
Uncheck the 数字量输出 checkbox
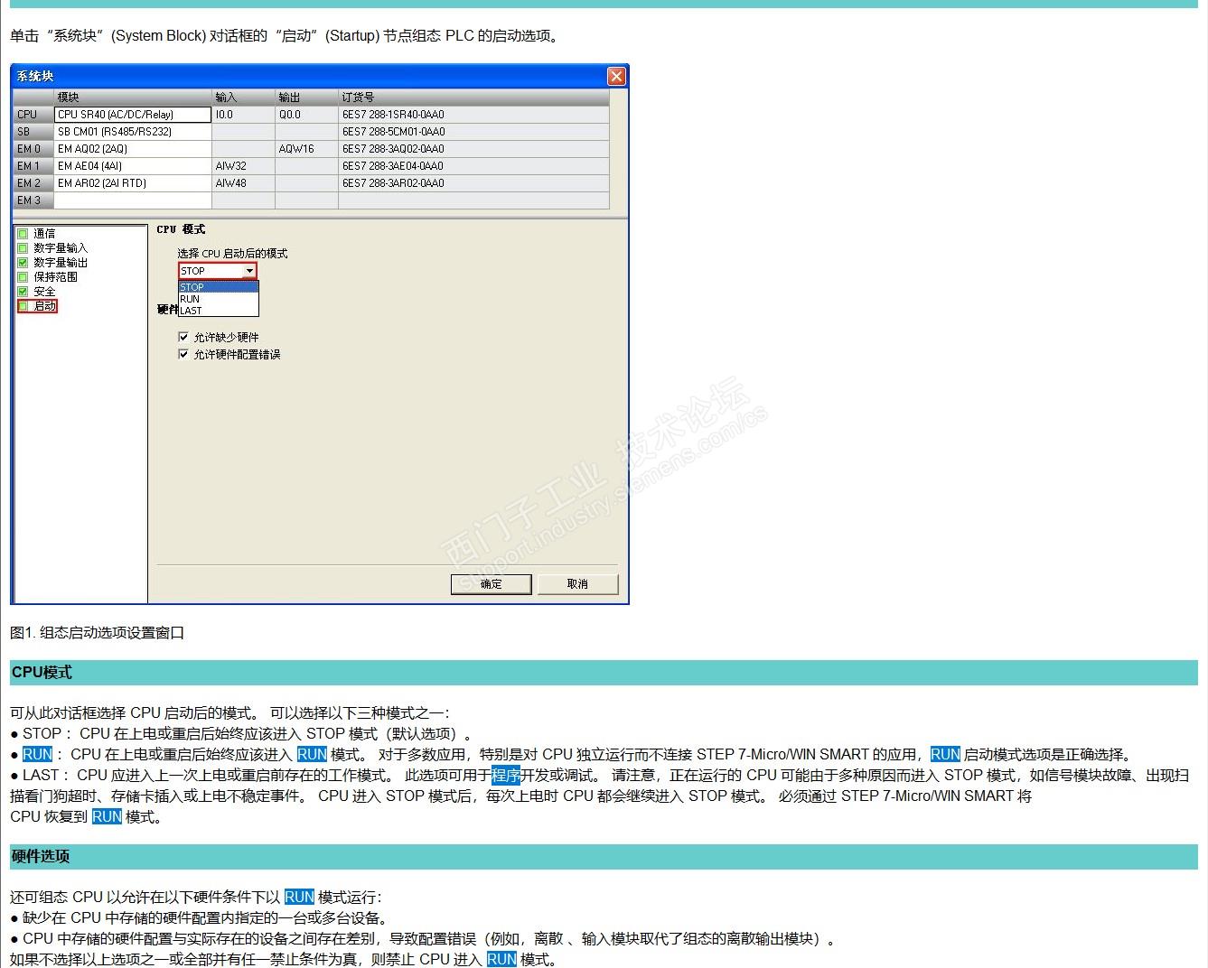point(23,263)
